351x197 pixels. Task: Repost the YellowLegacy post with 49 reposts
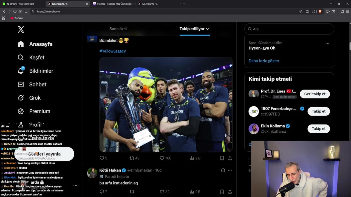coord(134,158)
